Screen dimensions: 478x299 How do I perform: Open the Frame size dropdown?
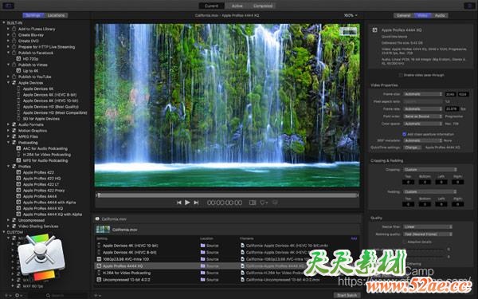click(423, 94)
